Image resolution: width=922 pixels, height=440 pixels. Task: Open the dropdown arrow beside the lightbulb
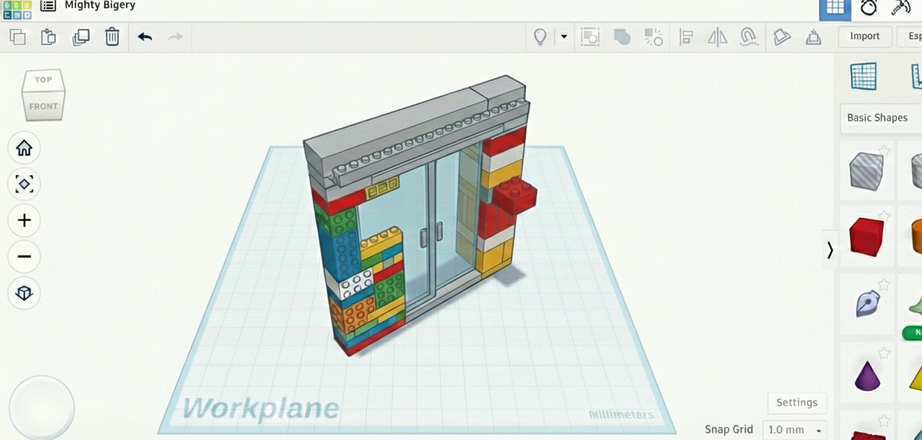(563, 37)
